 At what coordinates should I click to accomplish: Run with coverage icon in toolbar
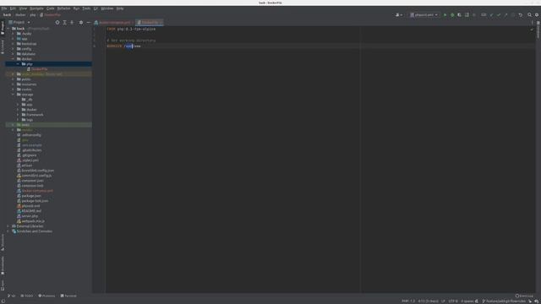[x=459, y=15]
